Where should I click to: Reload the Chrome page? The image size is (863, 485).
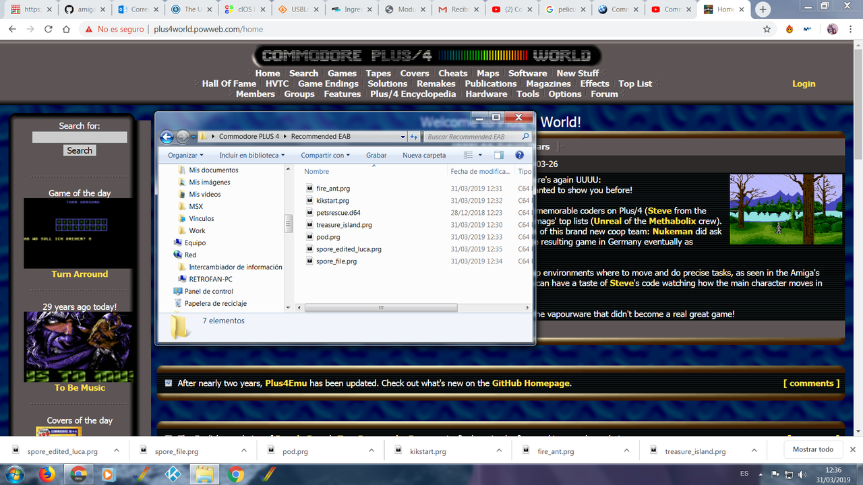point(49,30)
